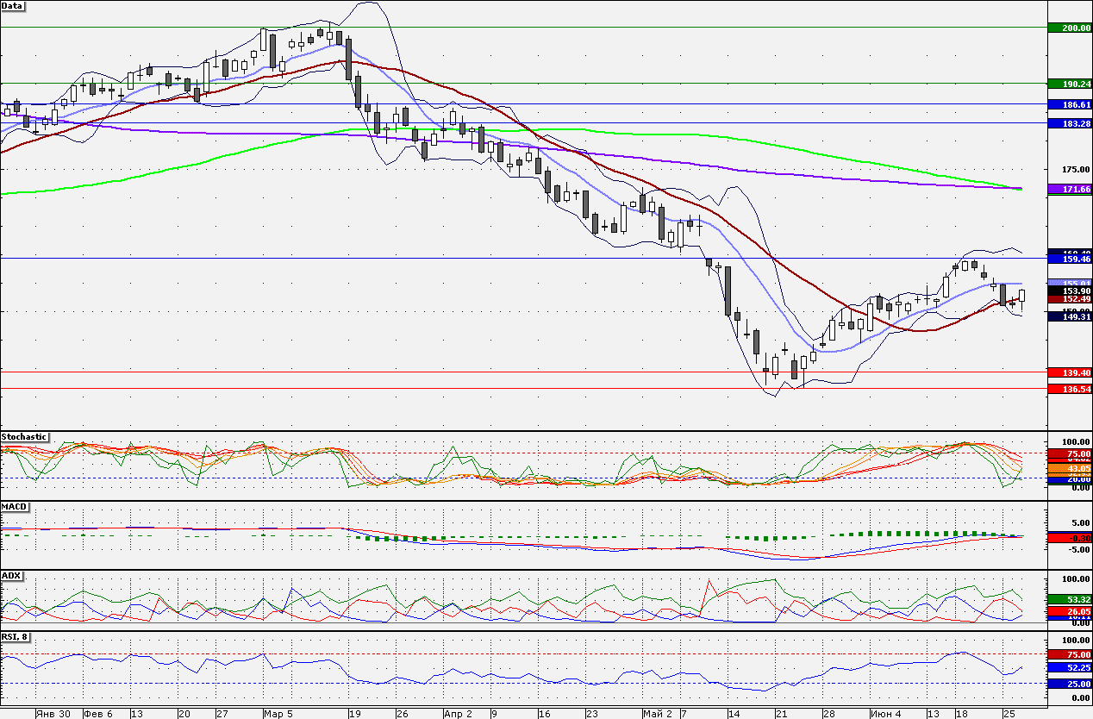Image resolution: width=1093 pixels, height=719 pixels.
Task: Click the Янв 30 date marker
Action: click(53, 714)
